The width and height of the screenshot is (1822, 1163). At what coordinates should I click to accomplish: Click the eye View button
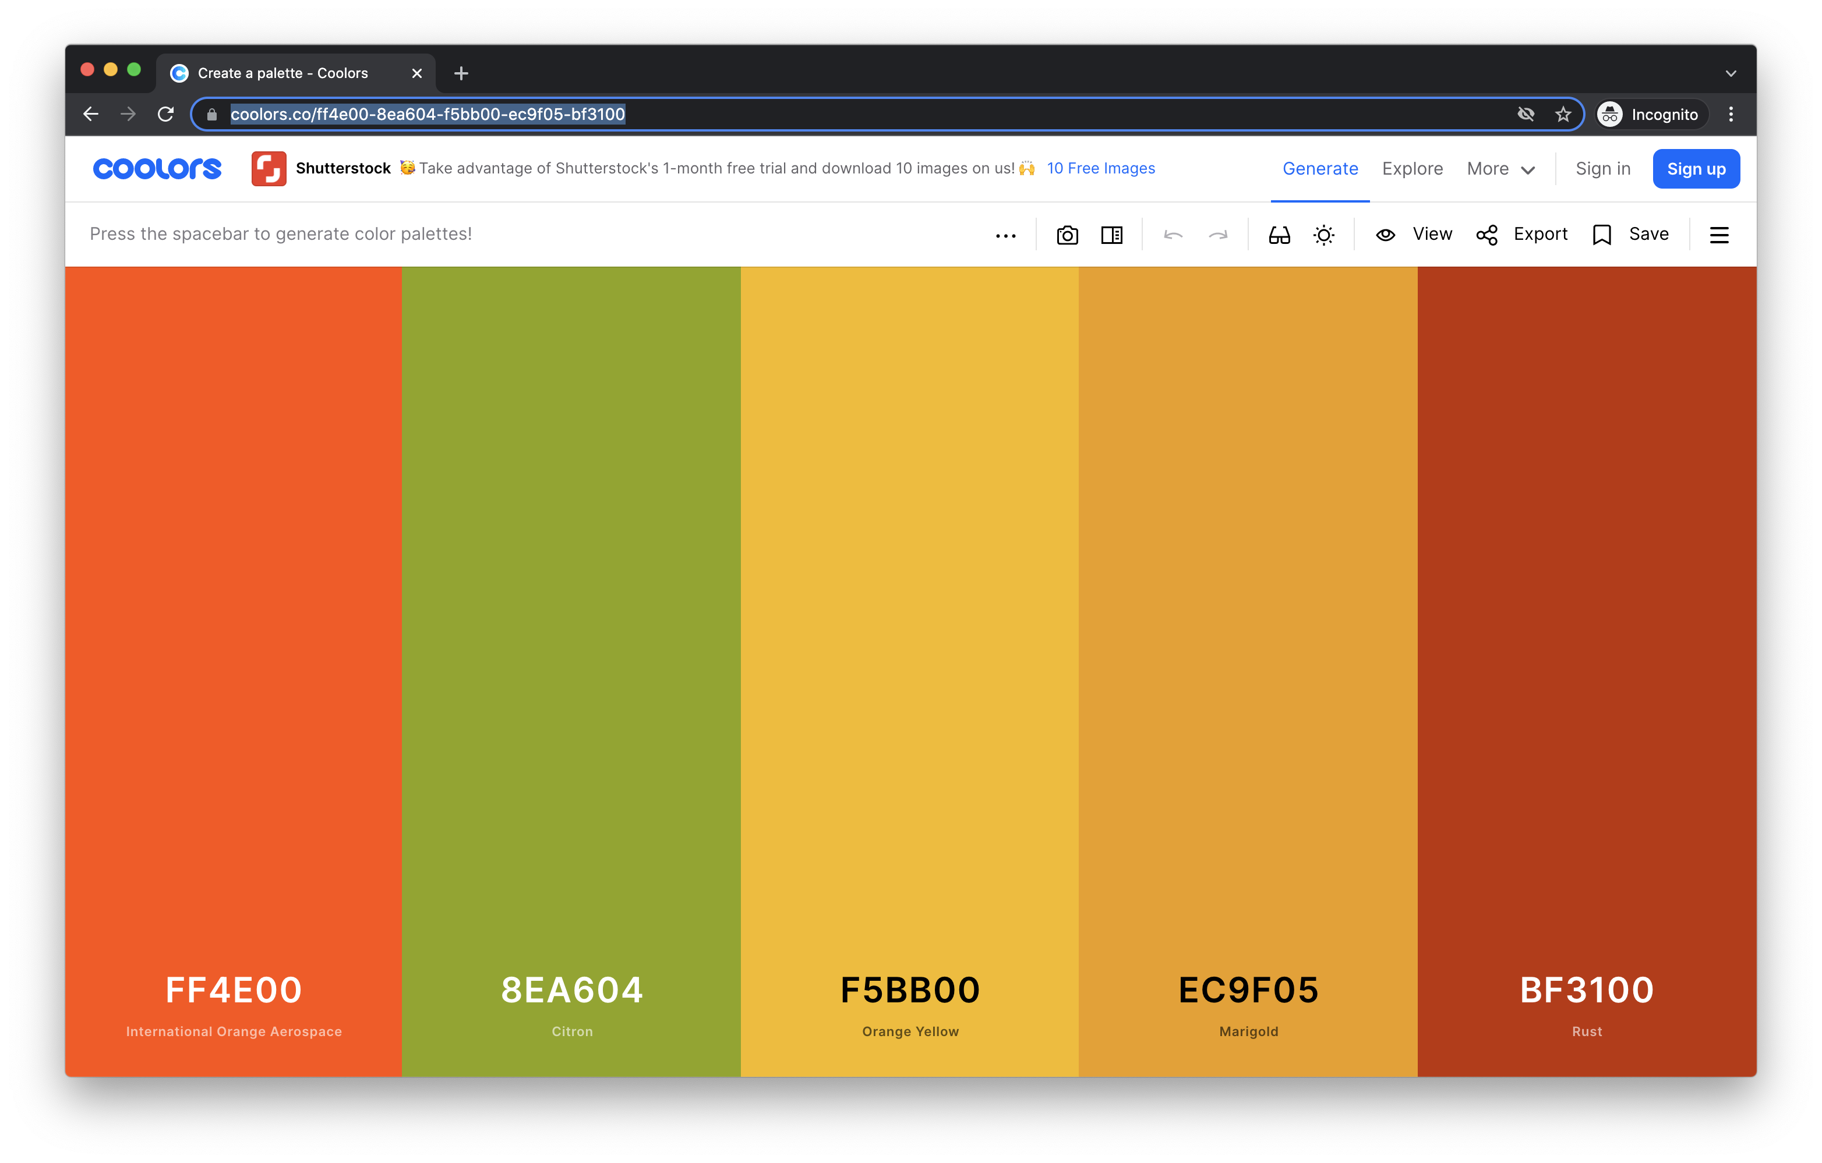(1414, 235)
